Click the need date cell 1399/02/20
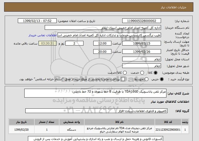Viewport: 199px width, 141px height. 21,130
